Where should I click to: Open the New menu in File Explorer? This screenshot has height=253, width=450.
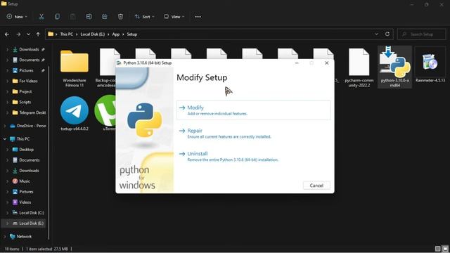(17, 17)
